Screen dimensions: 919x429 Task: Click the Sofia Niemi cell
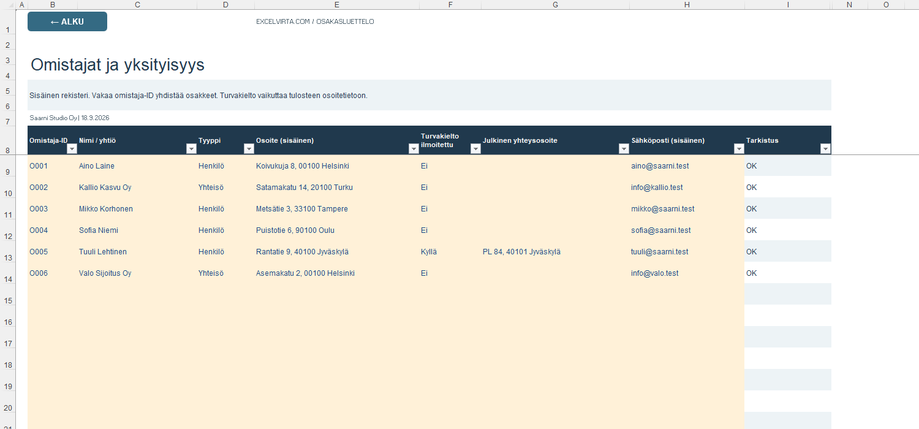tap(137, 230)
